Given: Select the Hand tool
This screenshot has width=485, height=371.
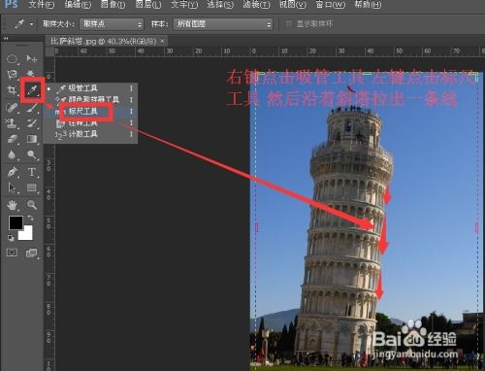Looking at the screenshot, I should coord(13,205).
